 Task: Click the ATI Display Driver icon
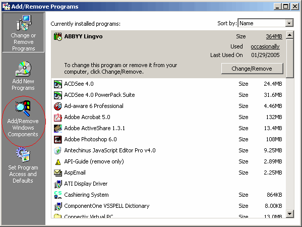click(58, 184)
